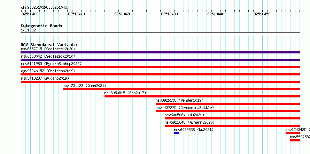Click the short red bar under esv1243425
Viewport: 310px width, 154px height.
(293, 133)
